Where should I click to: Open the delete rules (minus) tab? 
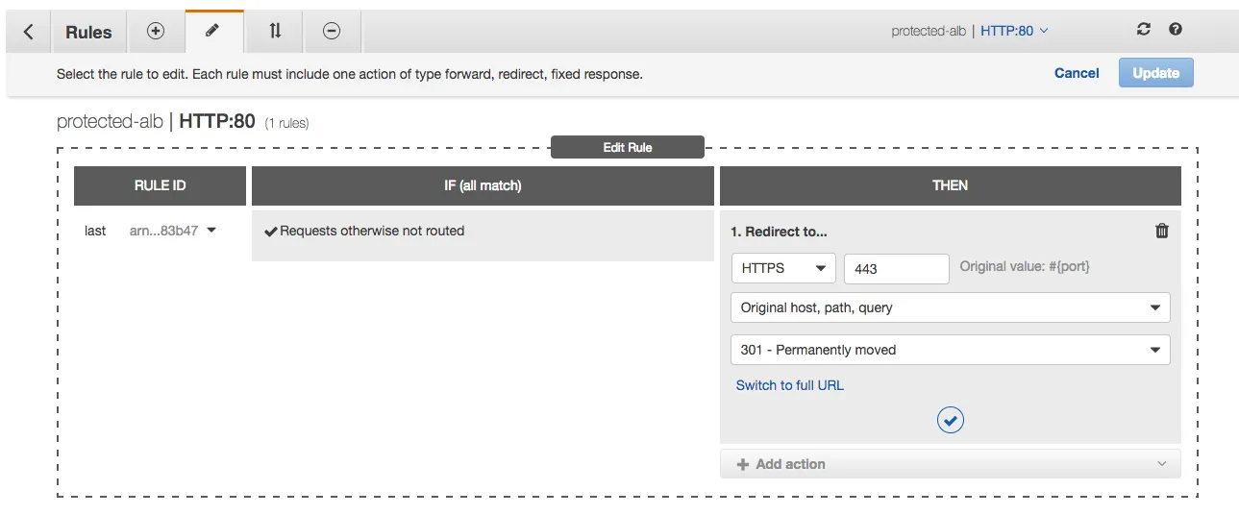pos(332,31)
